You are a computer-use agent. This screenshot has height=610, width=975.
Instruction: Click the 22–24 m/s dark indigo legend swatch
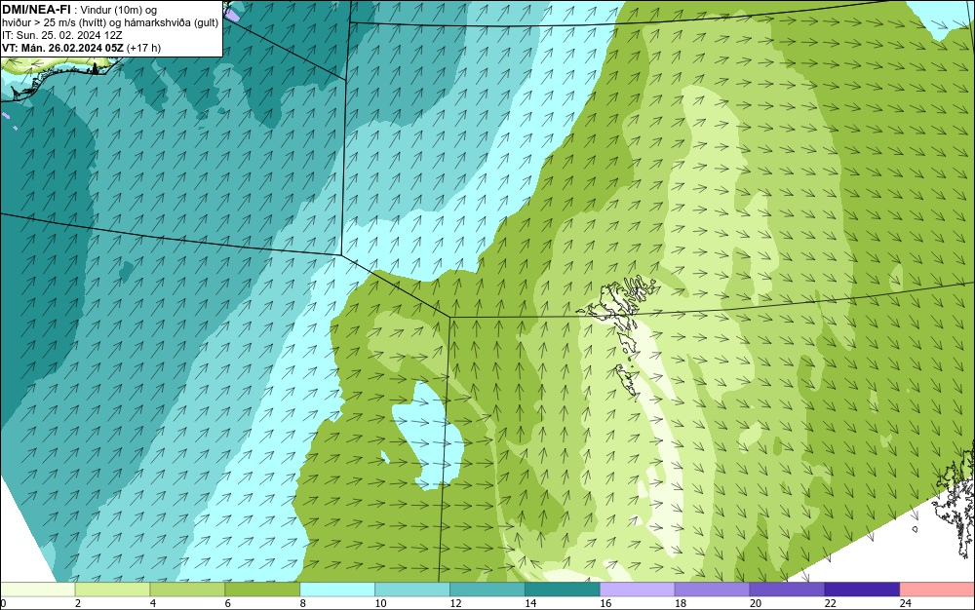click(862, 589)
